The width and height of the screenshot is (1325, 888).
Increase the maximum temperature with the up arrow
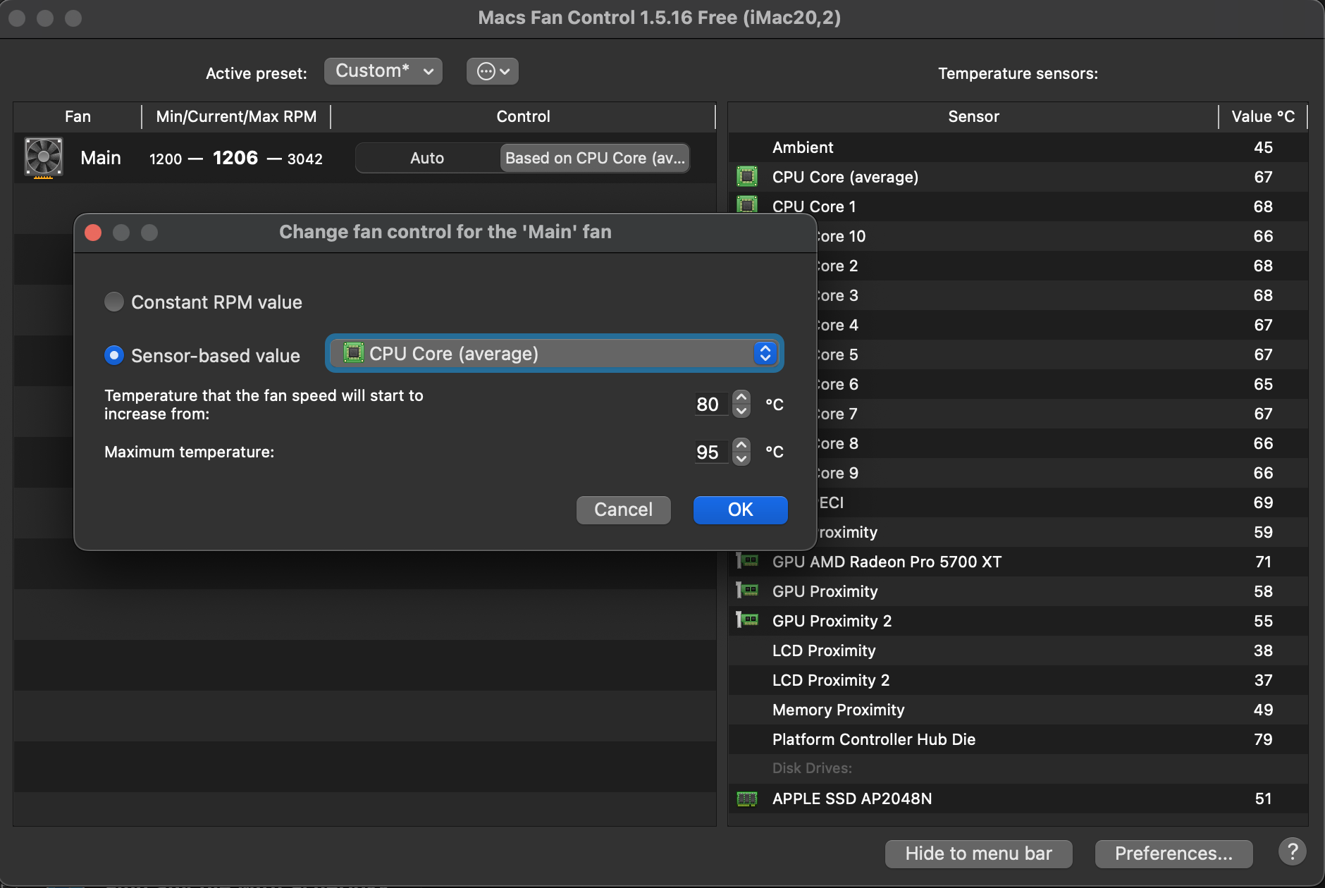pos(741,445)
